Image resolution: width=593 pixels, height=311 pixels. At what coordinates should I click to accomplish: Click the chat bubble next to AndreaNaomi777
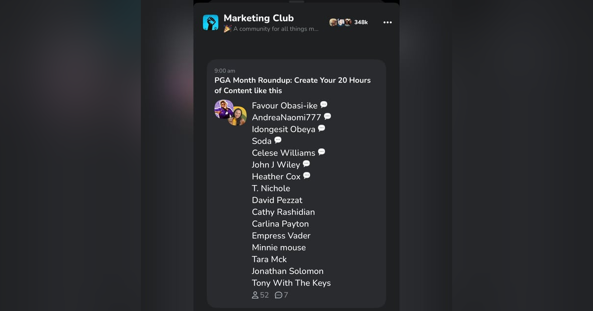click(x=328, y=116)
